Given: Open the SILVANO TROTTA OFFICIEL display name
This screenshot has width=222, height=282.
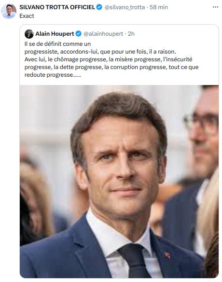Looking at the screenshot, I should point(57,7).
